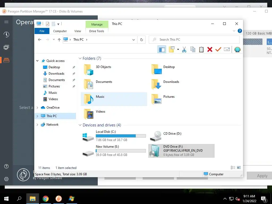Screen dimensions: 272x204
Task: Select Downloads under Quick access
Action: [x=56, y=74]
